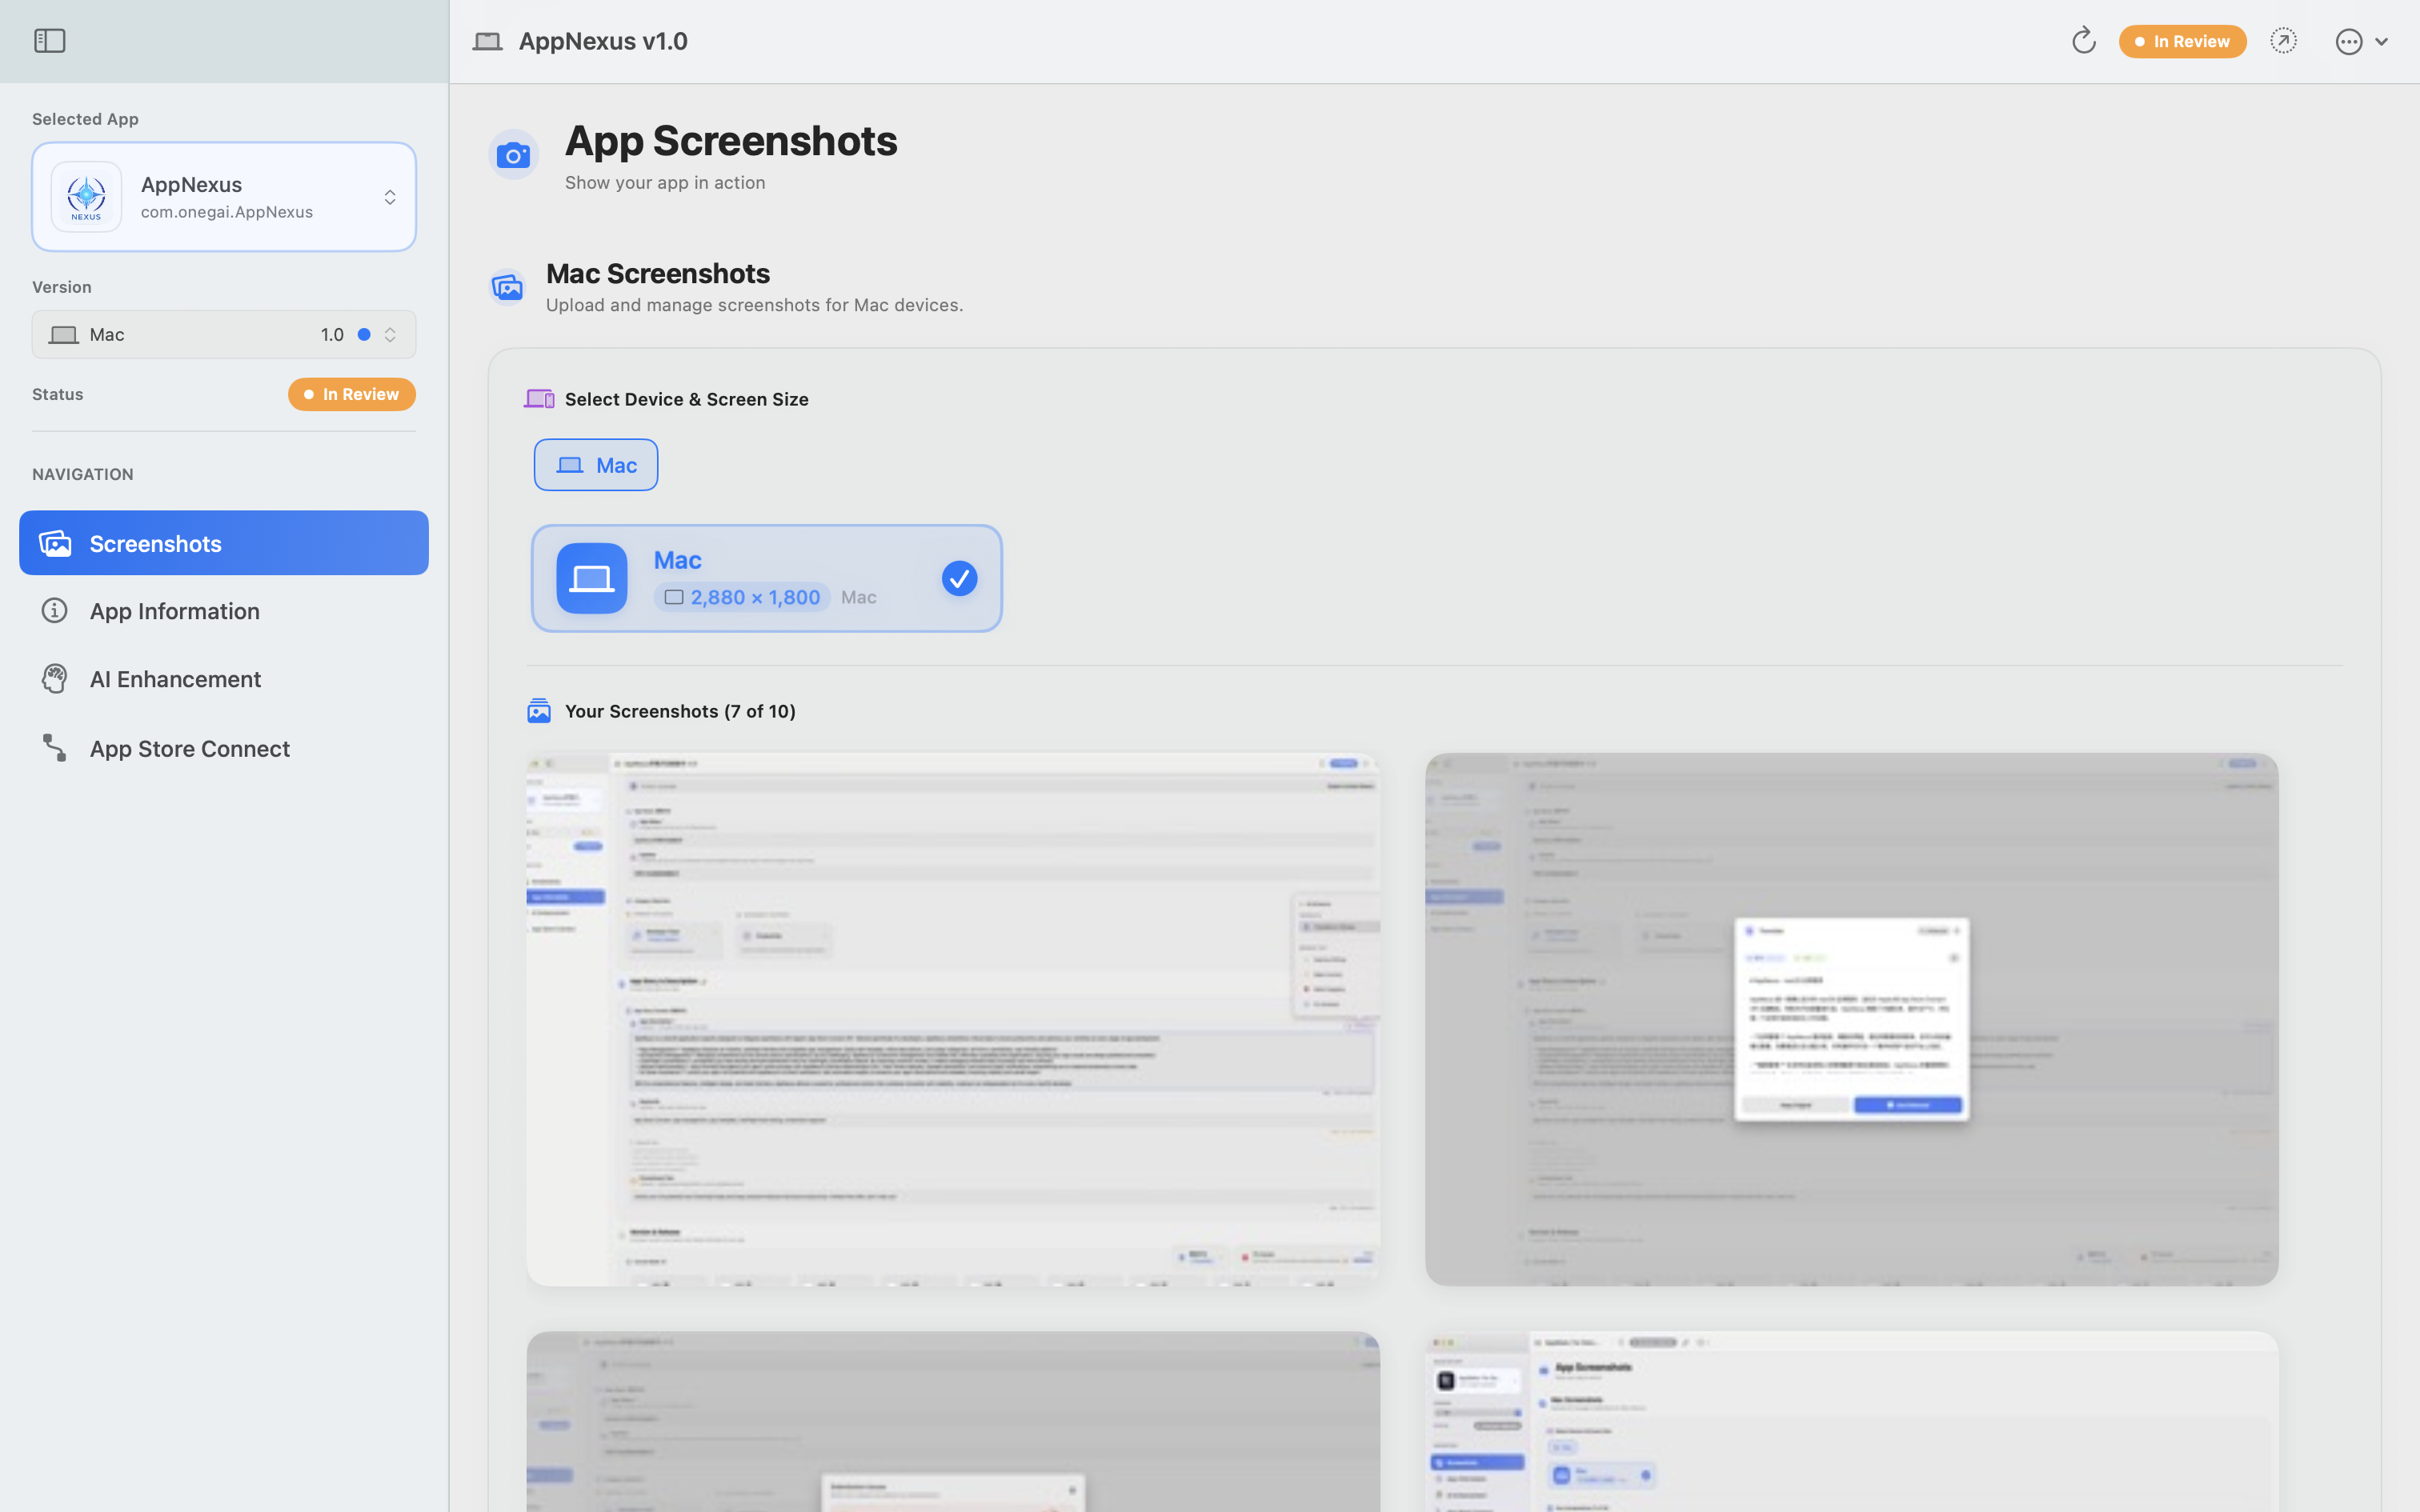The height and width of the screenshot is (1512, 2420).
Task: Go to App Information in navigation
Action: 174,611
